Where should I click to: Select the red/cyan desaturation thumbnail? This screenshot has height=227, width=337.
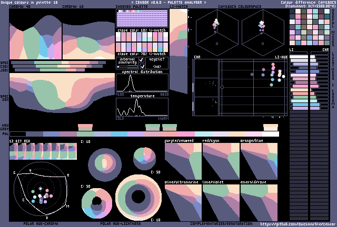coord(221,162)
